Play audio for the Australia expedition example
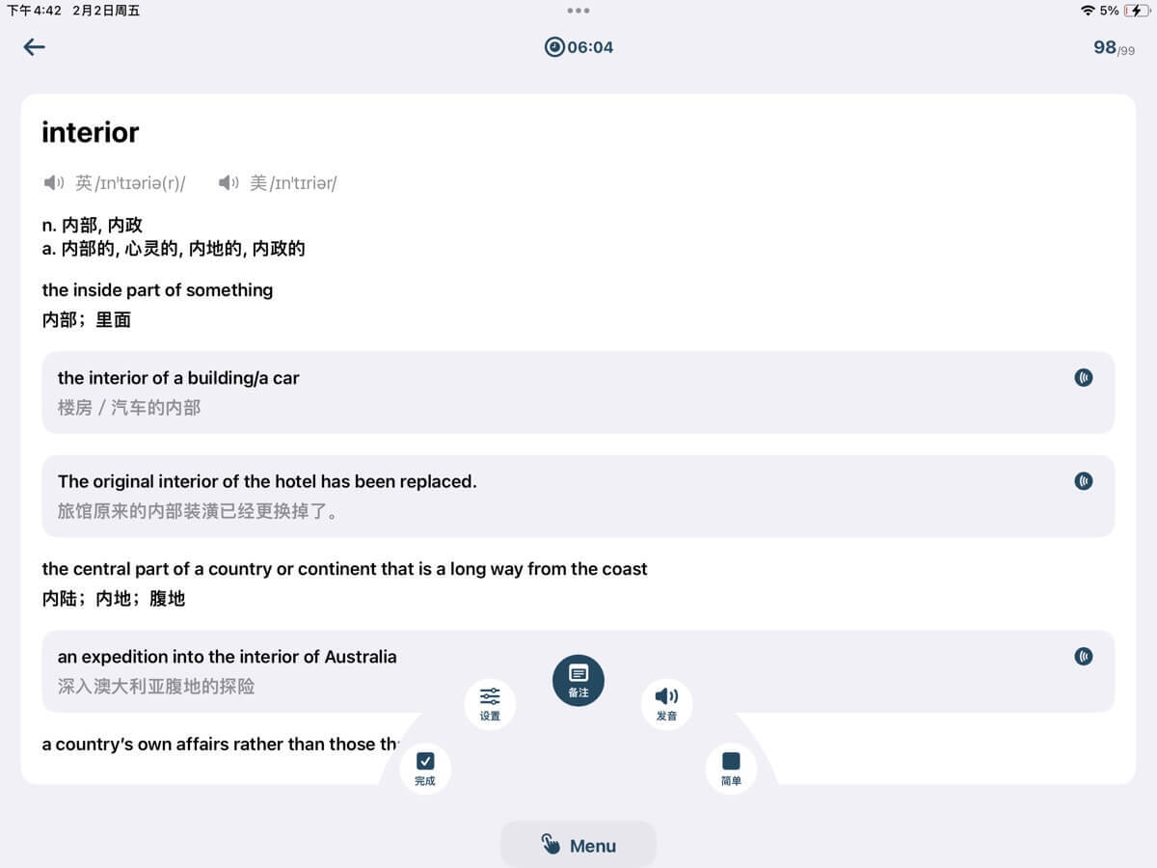 tap(1084, 656)
